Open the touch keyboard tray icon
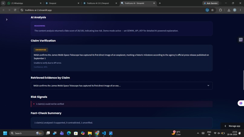This screenshot has height=137, width=244. tap(203, 133)
